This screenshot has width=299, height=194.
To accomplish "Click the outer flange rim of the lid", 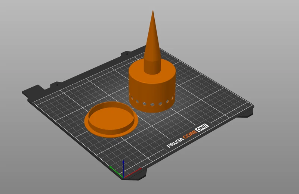I will point(111,135).
